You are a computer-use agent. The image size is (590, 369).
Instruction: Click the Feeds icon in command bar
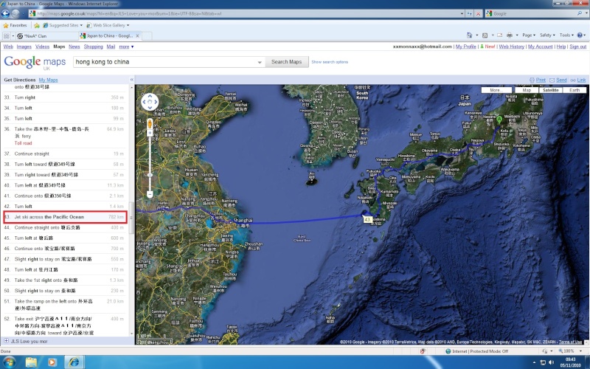485,35
